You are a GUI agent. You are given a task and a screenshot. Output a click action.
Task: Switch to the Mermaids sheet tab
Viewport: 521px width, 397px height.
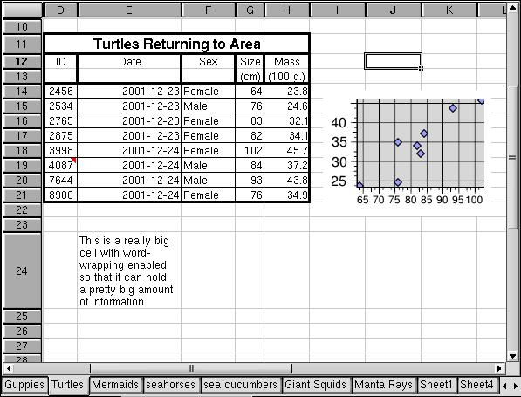115,385
